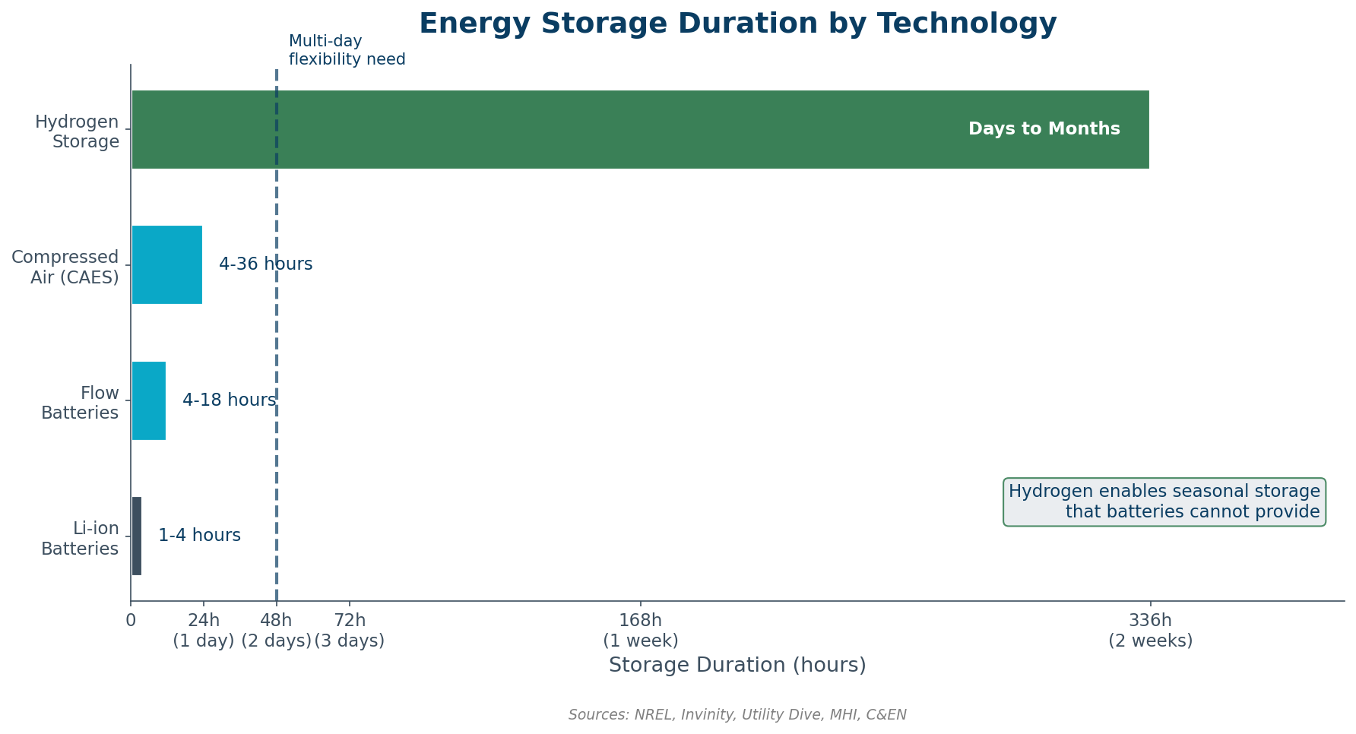Screen dimensions: 1356x734
Task: Click the sources citation text below the chart
Action: tap(737, 715)
